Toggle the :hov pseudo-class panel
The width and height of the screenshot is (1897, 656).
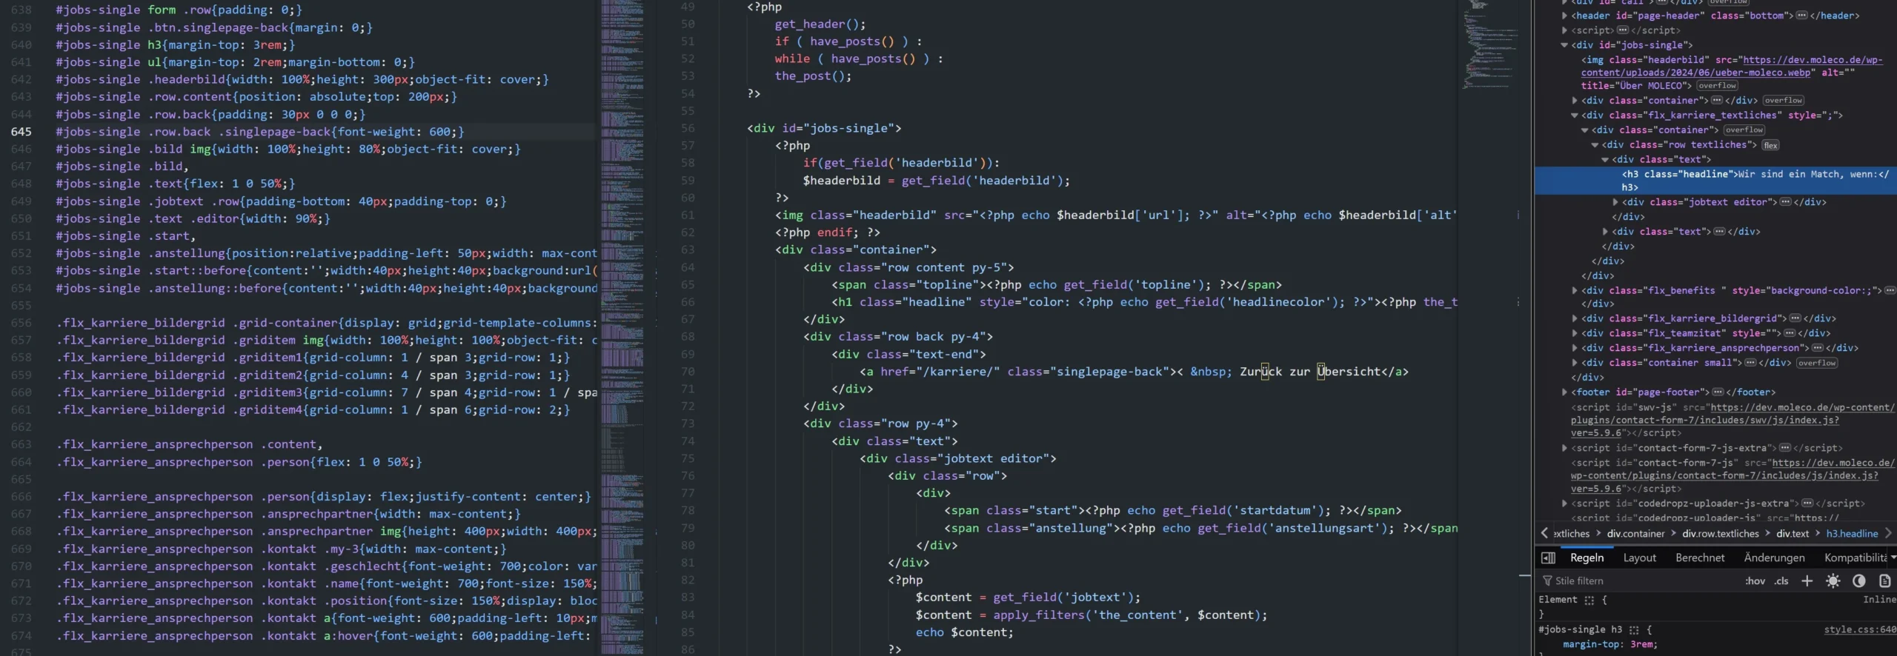(1755, 581)
